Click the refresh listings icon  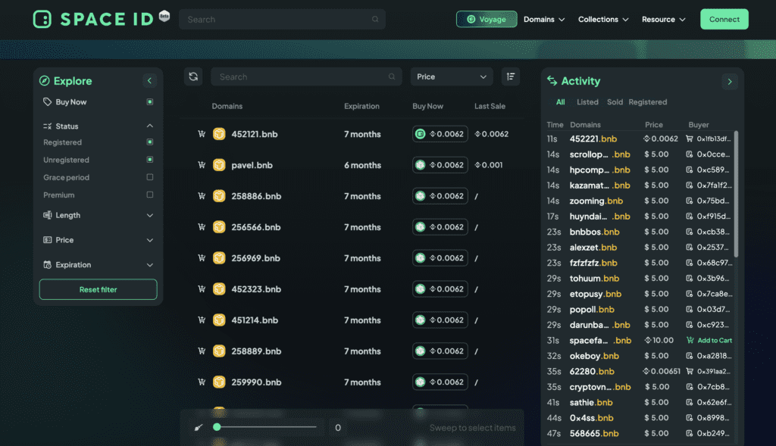tap(193, 76)
